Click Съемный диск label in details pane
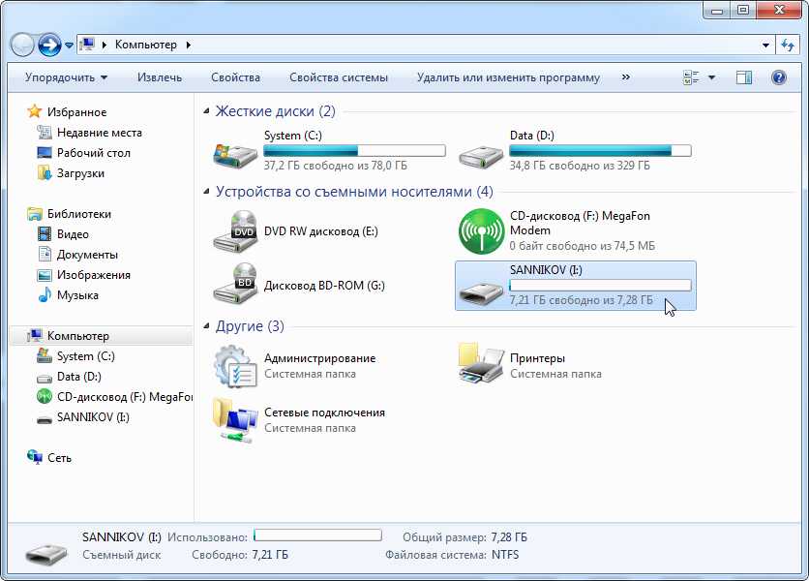 click(121, 555)
